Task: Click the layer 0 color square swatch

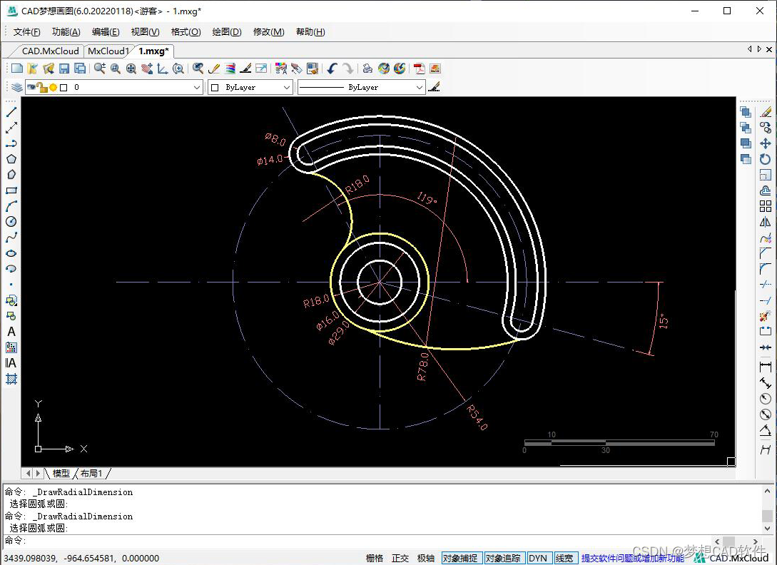Action: click(64, 88)
